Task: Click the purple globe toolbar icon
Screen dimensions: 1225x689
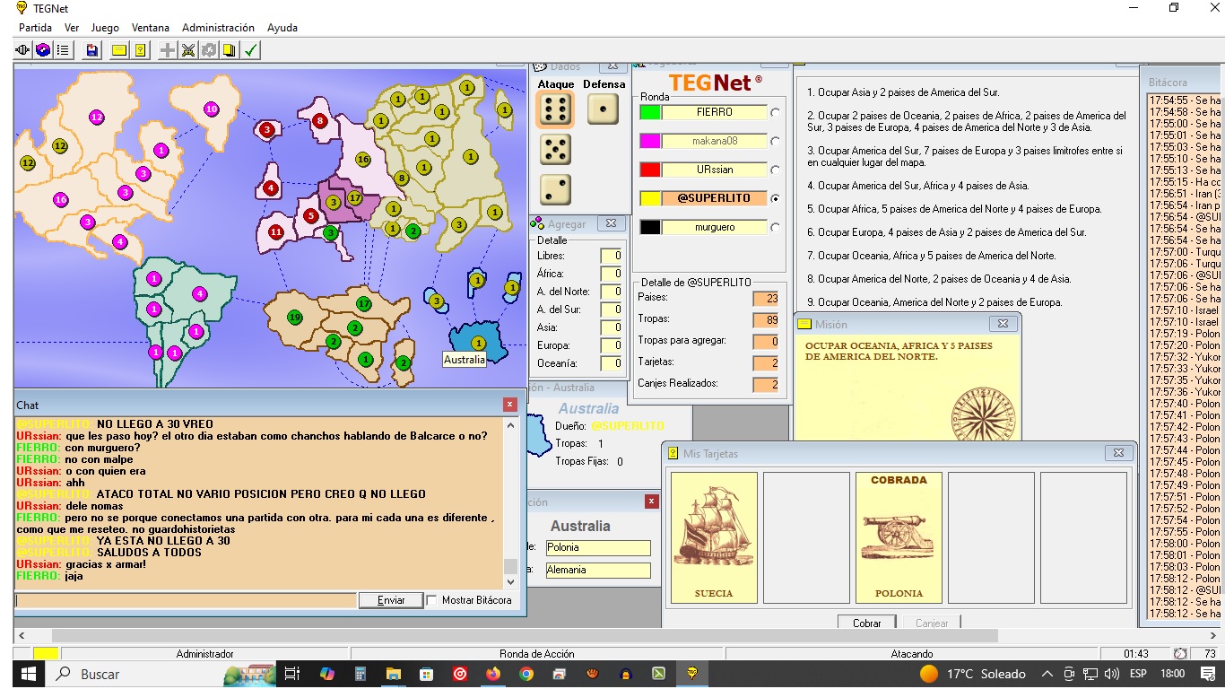Action: (x=43, y=50)
